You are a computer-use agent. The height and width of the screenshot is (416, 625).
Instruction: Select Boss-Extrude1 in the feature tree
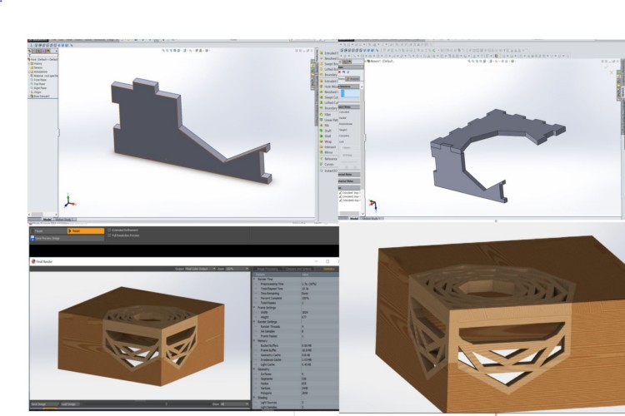[x=40, y=96]
